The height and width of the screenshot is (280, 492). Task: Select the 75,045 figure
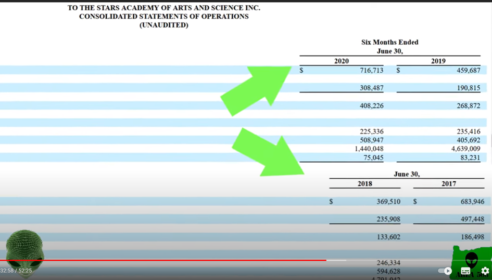pos(373,157)
